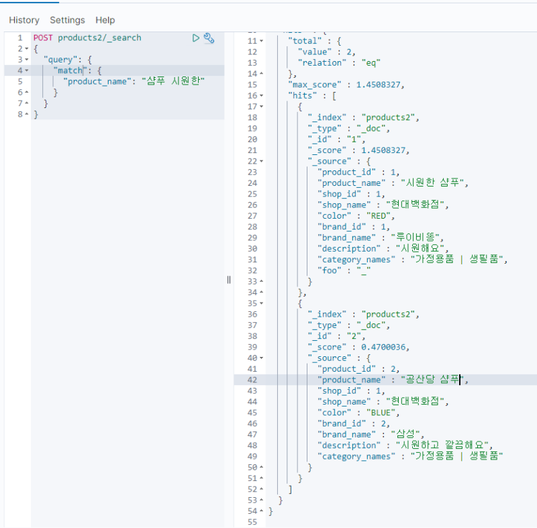Fold the second "_source" block on line 40
Screen dimensions: 537x528
[261, 358]
